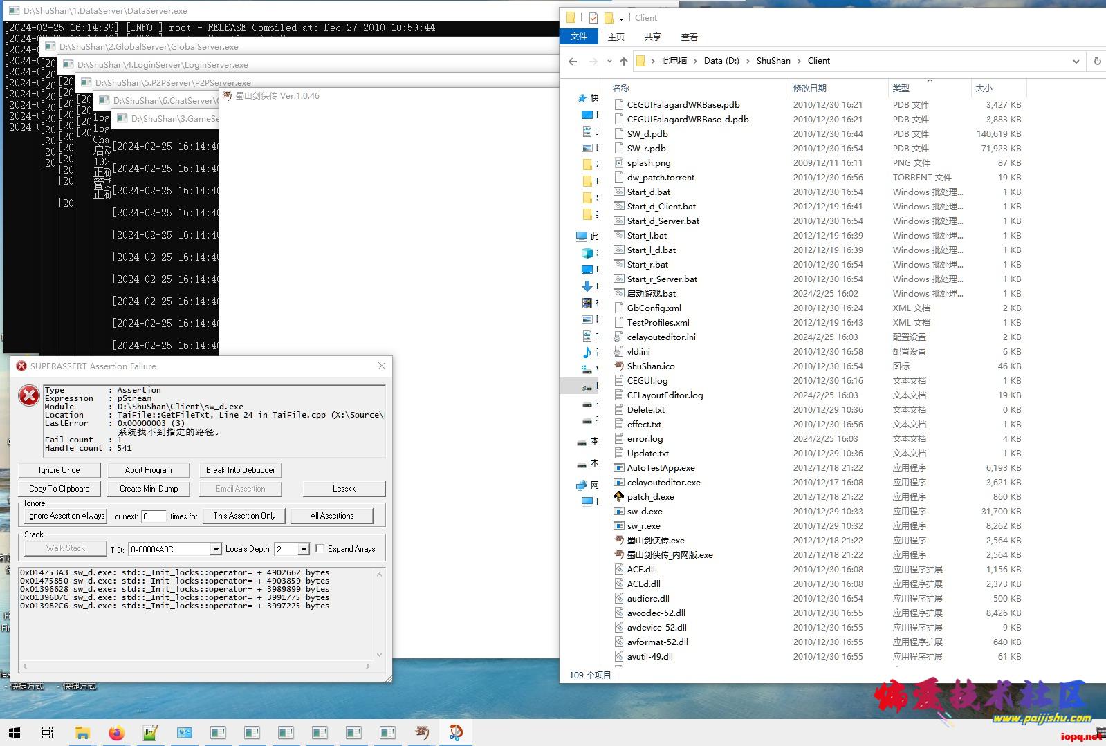
Task: Select the file celayouteditor.exe
Action: pos(663,482)
